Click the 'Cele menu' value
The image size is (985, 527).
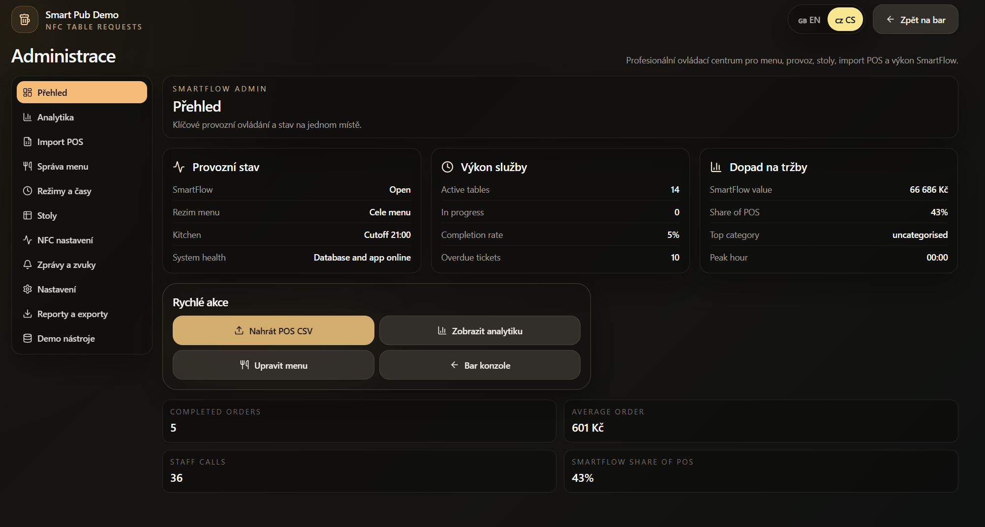coord(390,212)
